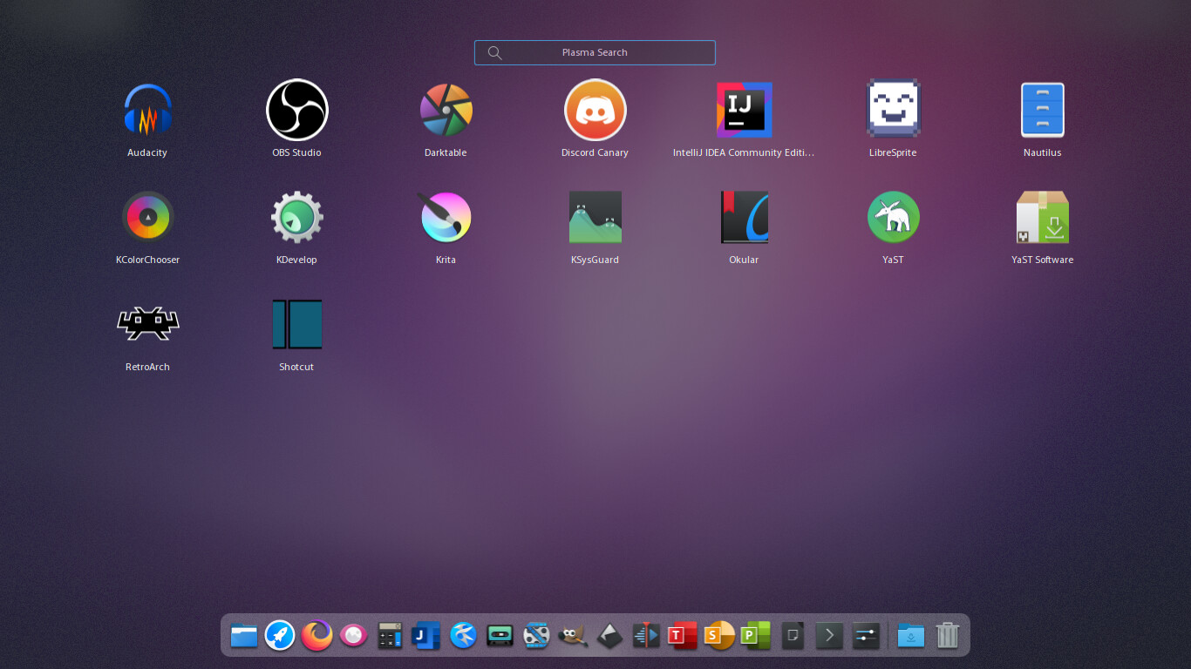The width and height of the screenshot is (1191, 669).
Task: Launch Okular document viewer
Action: coord(744,218)
